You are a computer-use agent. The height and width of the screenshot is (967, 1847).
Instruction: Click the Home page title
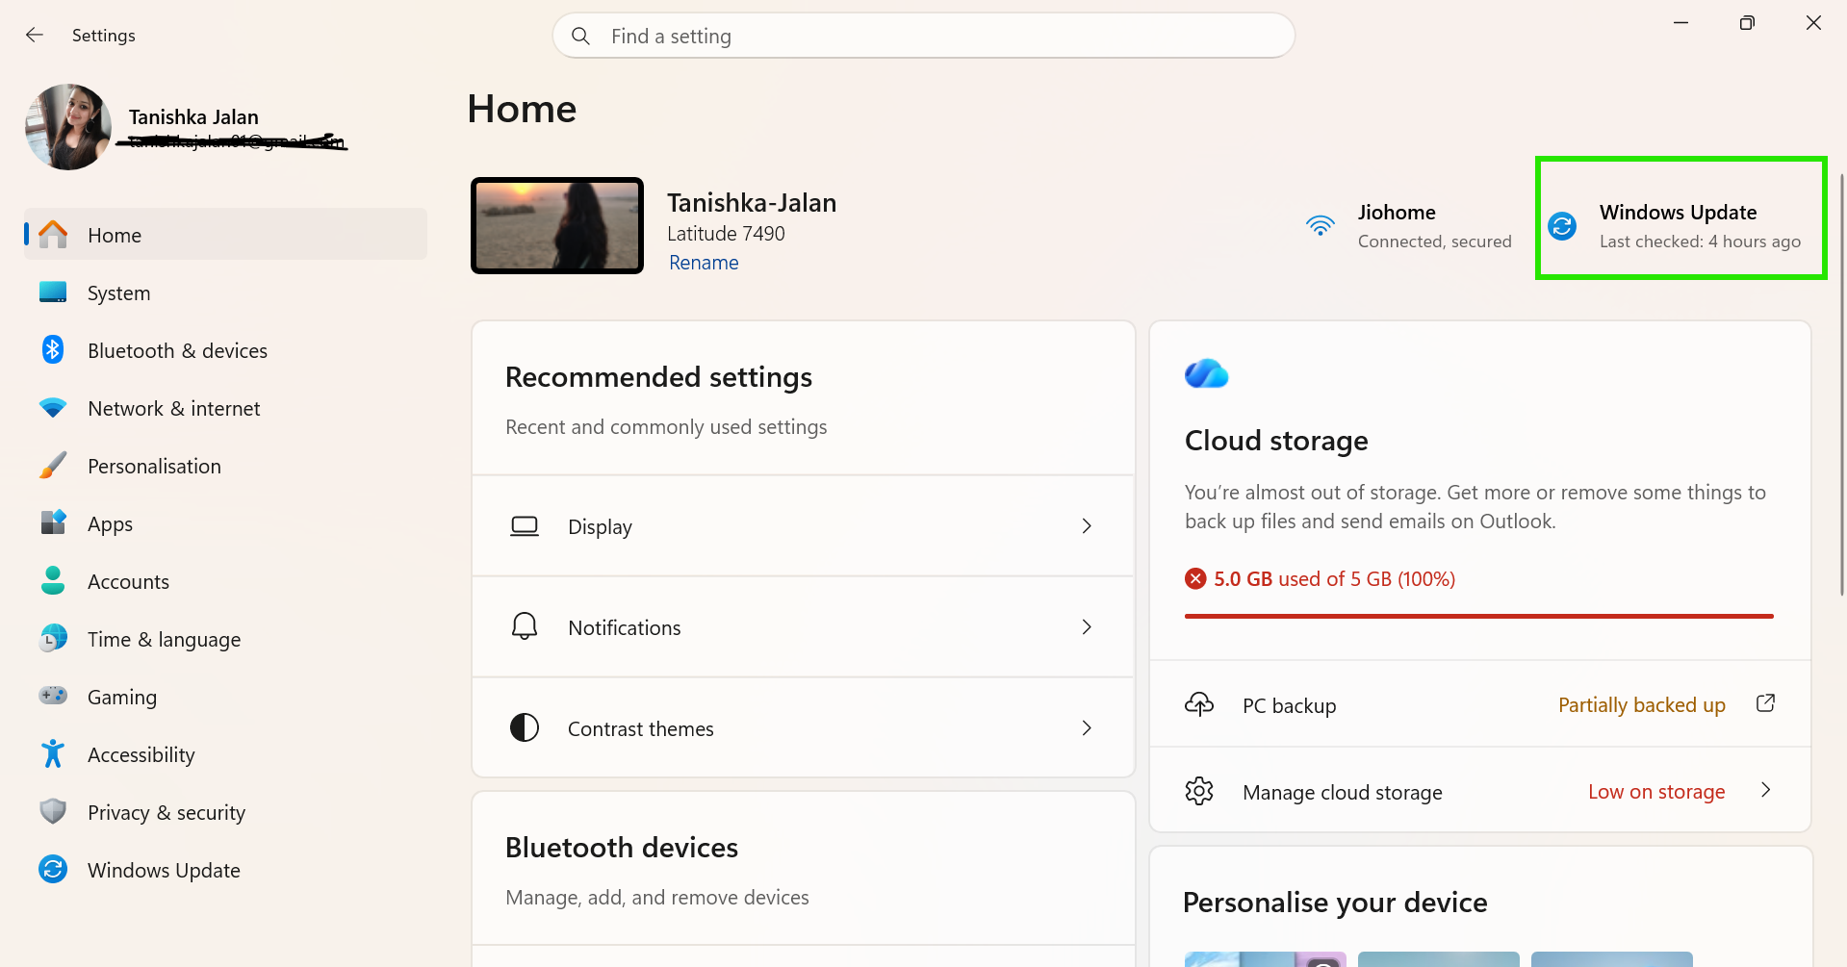click(522, 109)
